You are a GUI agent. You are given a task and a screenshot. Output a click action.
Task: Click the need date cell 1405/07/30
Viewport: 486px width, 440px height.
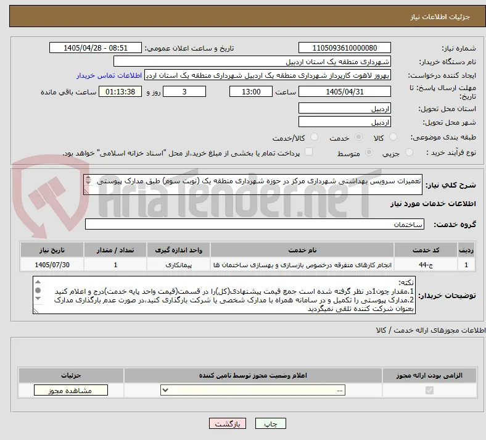point(52,265)
